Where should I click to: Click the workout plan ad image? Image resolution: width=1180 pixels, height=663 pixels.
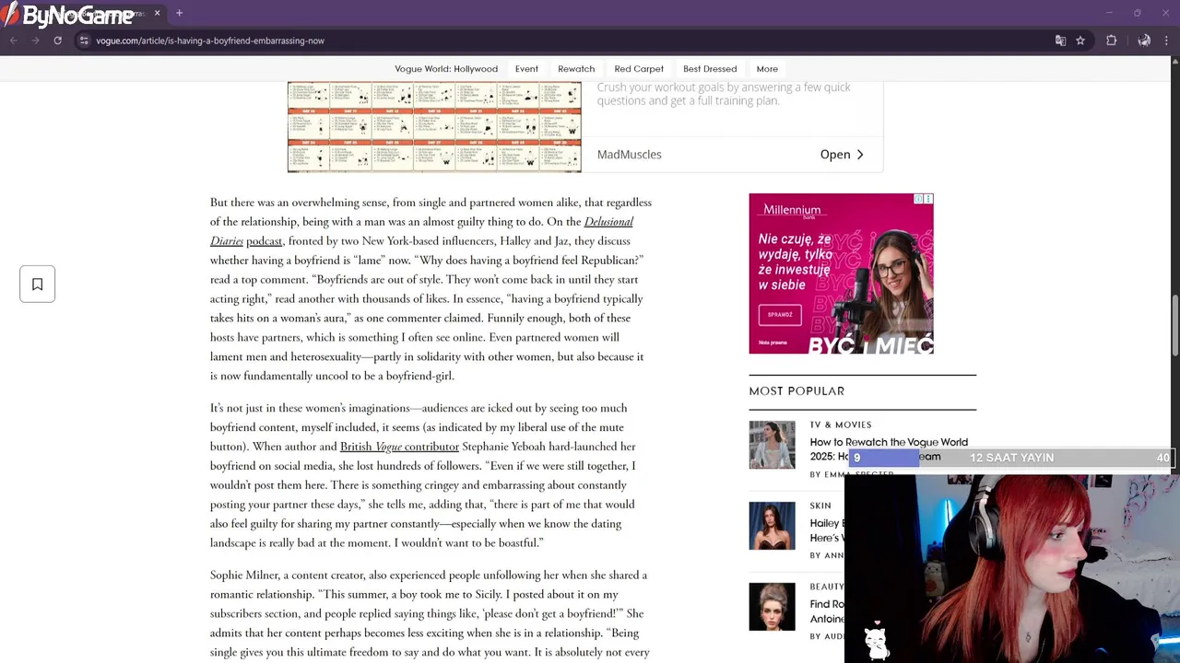coord(434,126)
